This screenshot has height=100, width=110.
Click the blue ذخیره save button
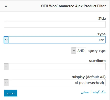(x=10, y=93)
